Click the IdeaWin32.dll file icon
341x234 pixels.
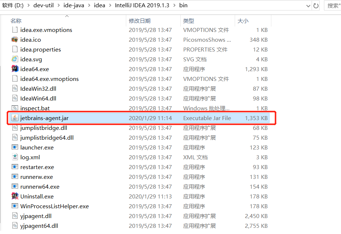[x=15, y=89]
